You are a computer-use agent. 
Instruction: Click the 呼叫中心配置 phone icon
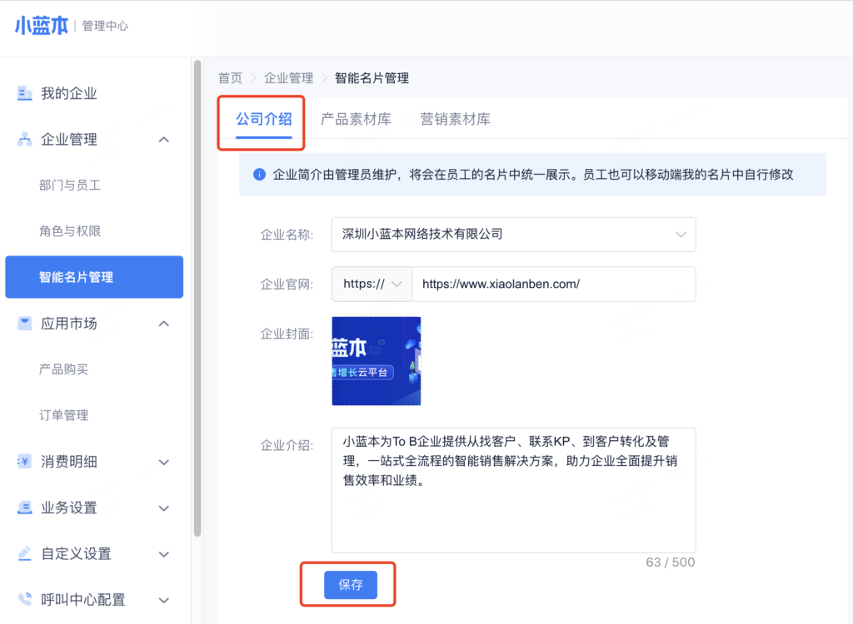24,599
